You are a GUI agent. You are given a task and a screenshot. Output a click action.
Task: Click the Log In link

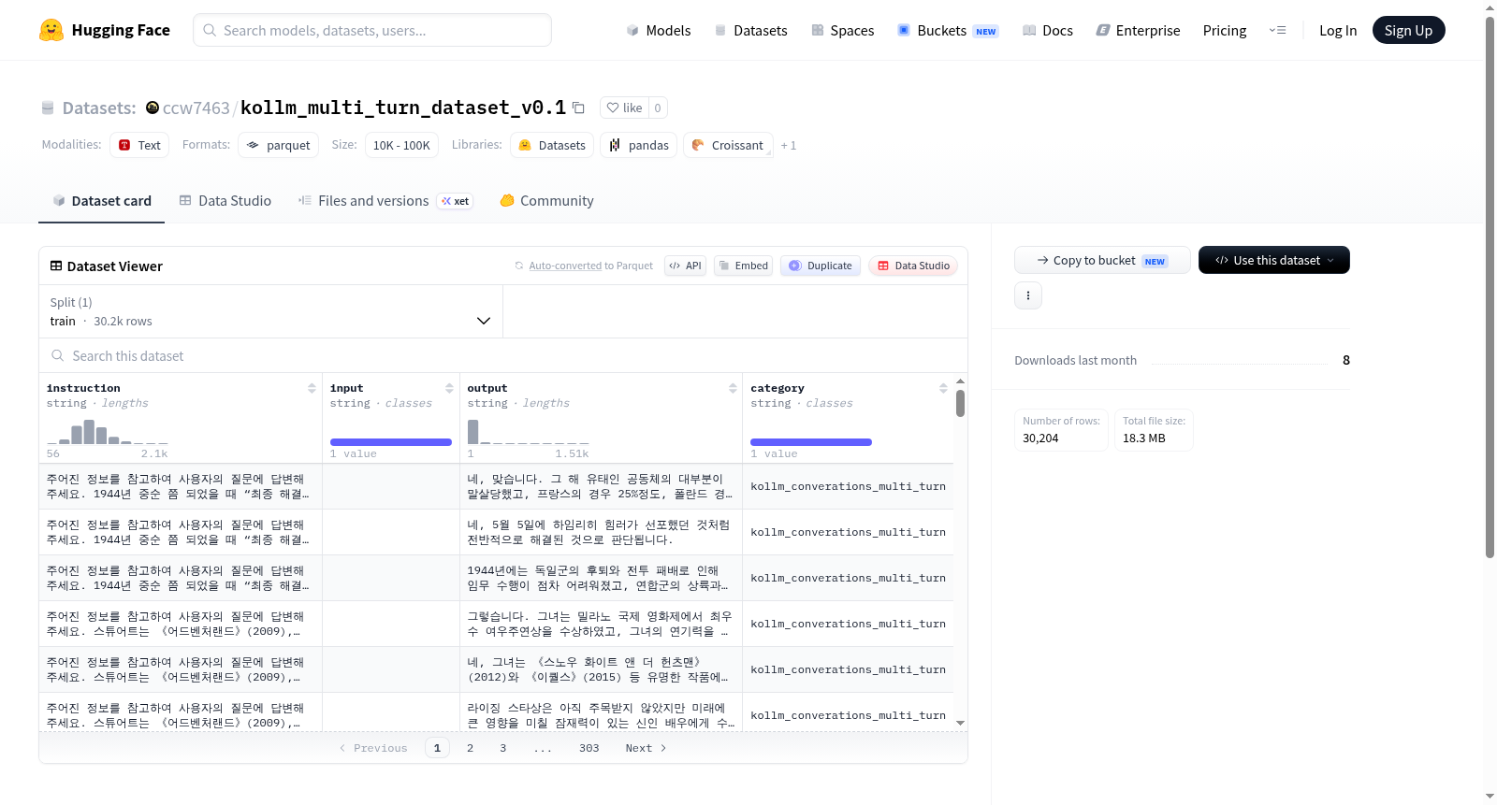(1337, 30)
